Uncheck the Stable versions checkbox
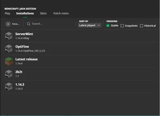Viewport: 160px width, 116px height. coord(108,26)
